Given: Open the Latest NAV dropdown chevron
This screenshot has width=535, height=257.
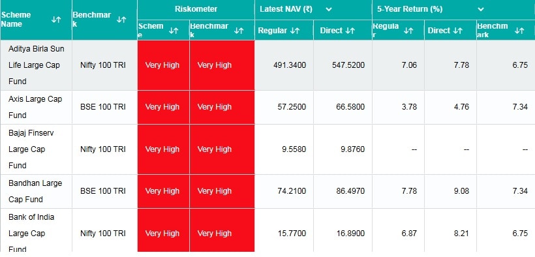Looking at the screenshot, I should [329, 9].
